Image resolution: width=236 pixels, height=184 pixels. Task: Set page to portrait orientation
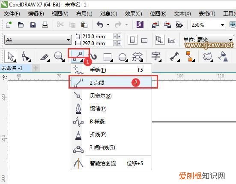(x=132, y=40)
